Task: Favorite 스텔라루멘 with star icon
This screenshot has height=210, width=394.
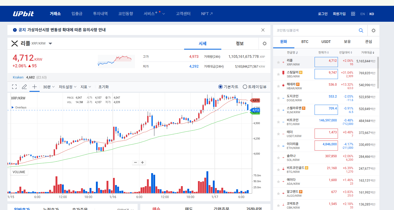Action: (x=278, y=110)
